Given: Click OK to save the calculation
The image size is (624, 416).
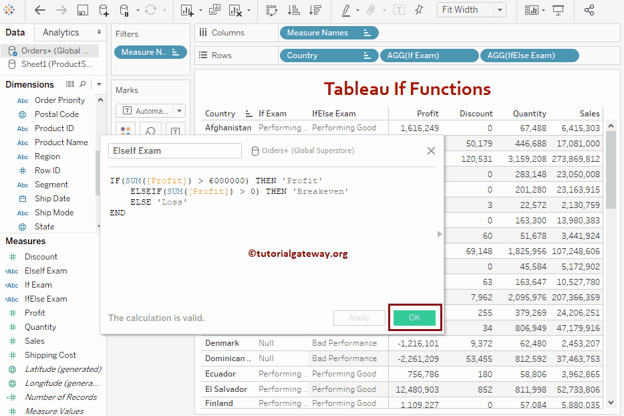Looking at the screenshot, I should pyautogui.click(x=414, y=317).
